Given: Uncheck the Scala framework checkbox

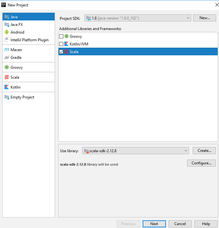Looking at the screenshot, I should click(61, 51).
